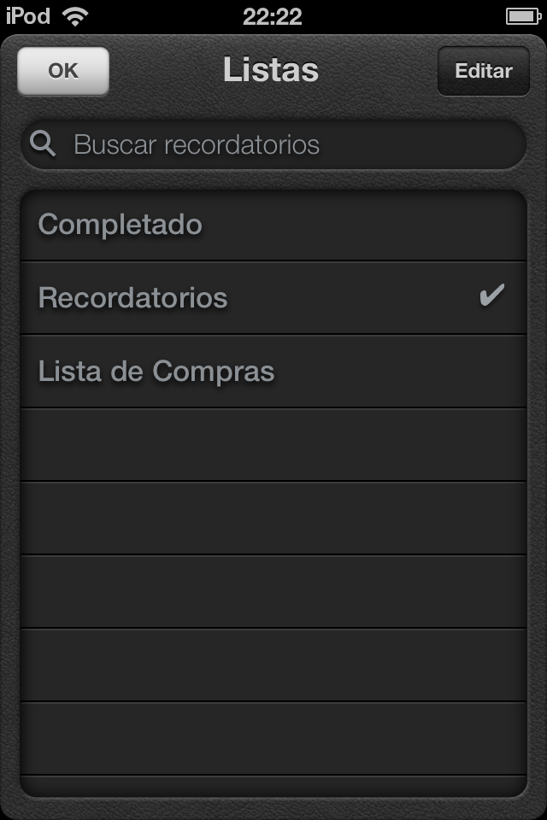The image size is (547, 820).
Task: Tap the Wi-Fi signal icon in status bar
Action: 75,16
